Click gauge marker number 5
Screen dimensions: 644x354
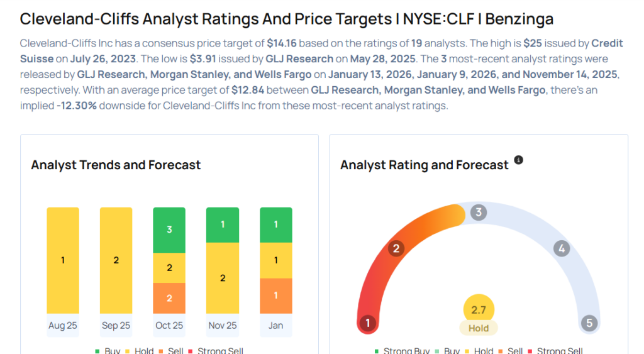pos(589,323)
